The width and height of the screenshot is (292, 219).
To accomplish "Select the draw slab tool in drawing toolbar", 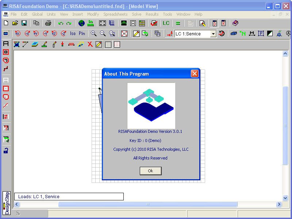I will [x=16, y=44].
